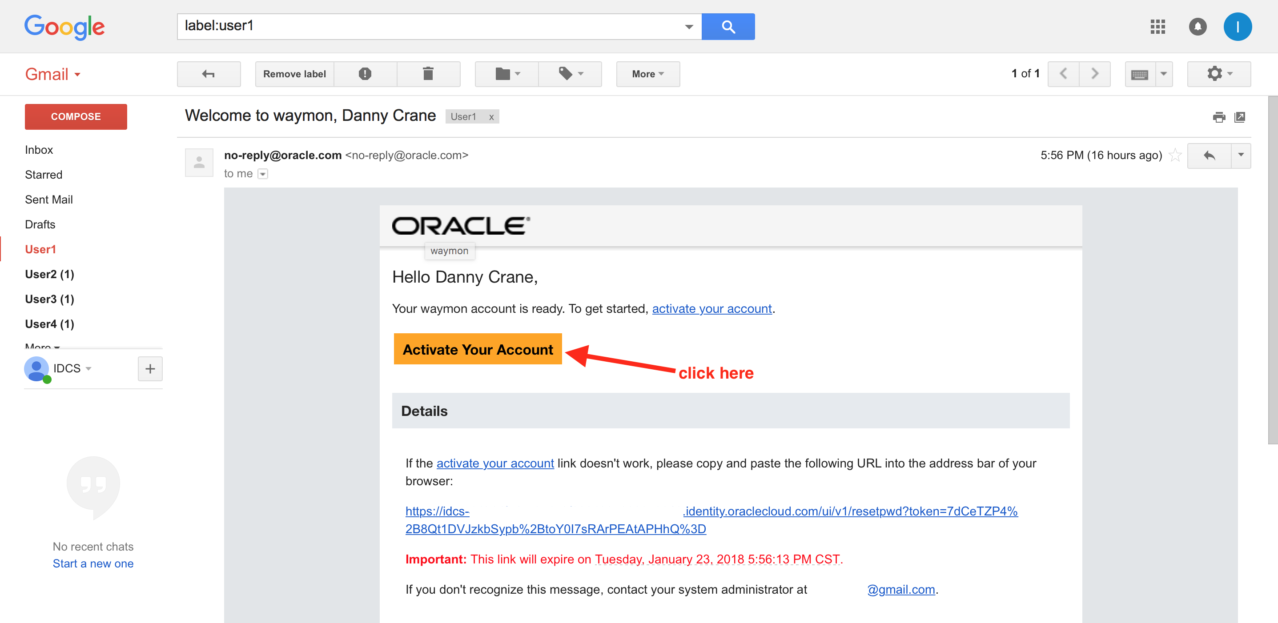Go back to label list arrow

click(209, 74)
